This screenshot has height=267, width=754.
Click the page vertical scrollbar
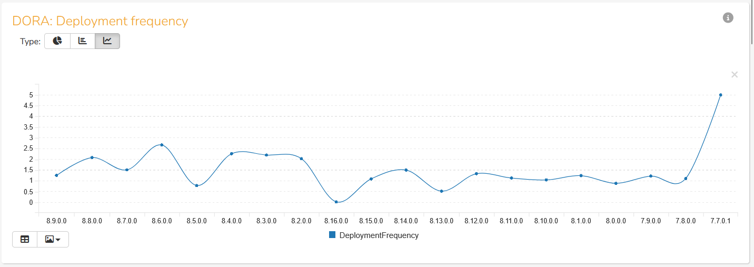[751, 21]
